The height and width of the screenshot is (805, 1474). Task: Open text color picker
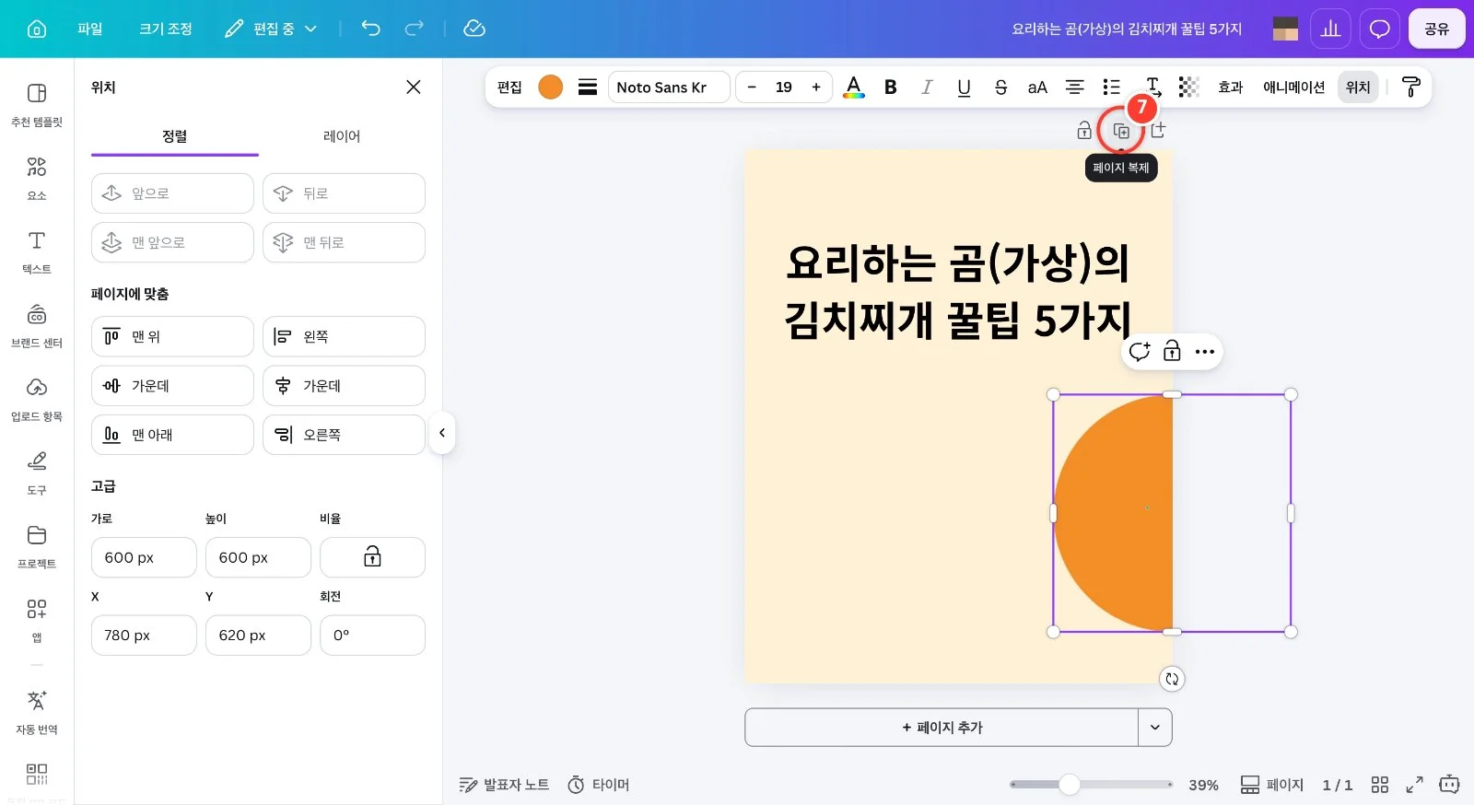click(854, 87)
